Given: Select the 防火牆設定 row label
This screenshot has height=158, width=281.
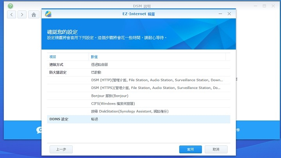Looking at the screenshot, I should pos(58,73).
